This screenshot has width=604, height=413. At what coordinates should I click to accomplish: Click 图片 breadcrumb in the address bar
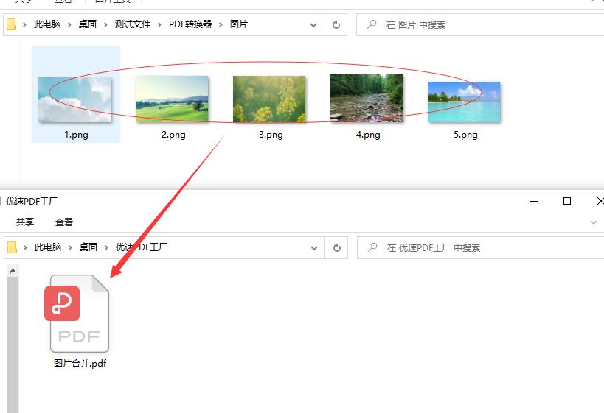tap(239, 24)
